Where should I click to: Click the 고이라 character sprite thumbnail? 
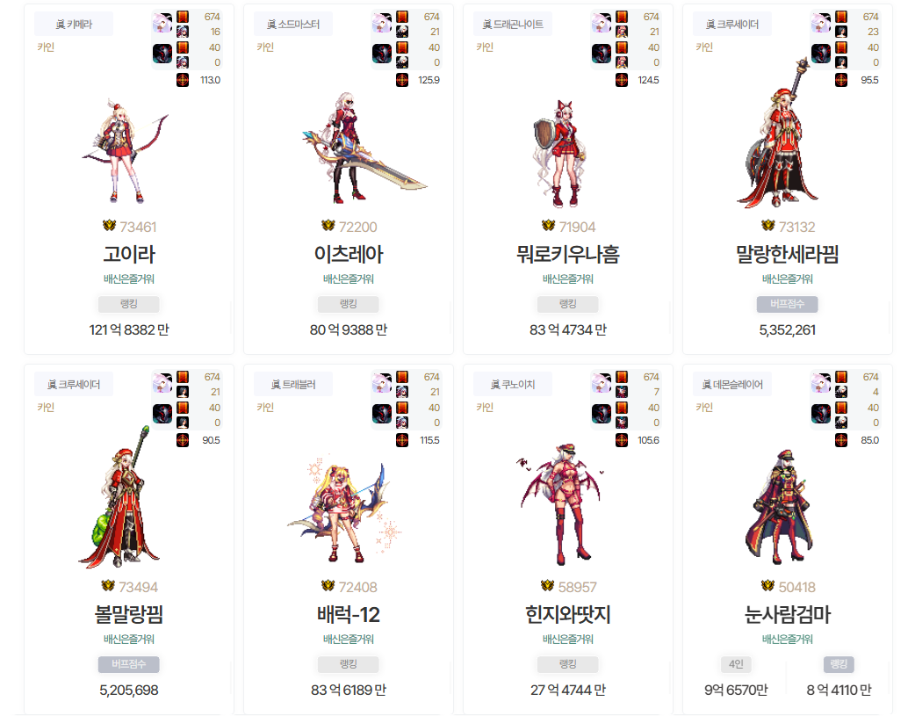coord(125,151)
